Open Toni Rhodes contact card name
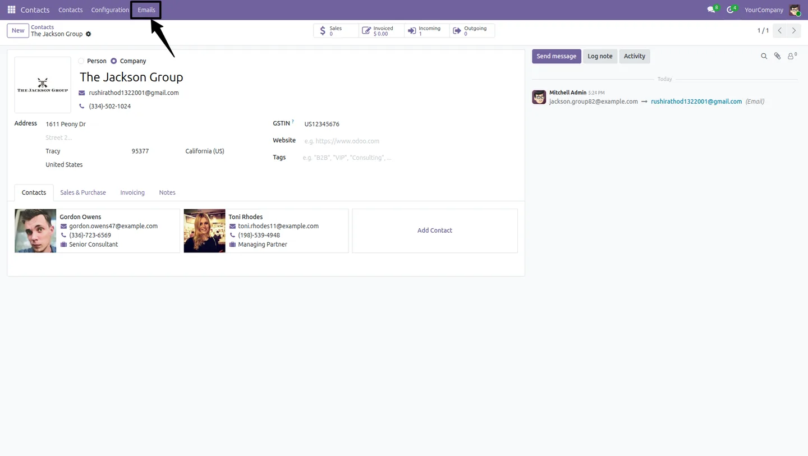Screen dimensions: 808x456 click(245, 217)
